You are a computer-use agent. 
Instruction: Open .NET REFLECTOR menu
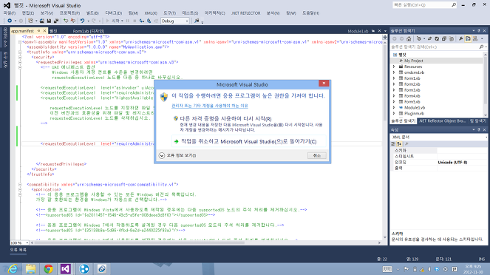(246, 13)
